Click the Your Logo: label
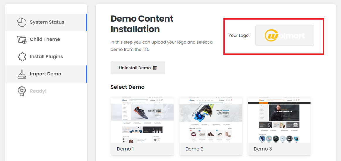The height and width of the screenshot is (161, 341). [239, 35]
